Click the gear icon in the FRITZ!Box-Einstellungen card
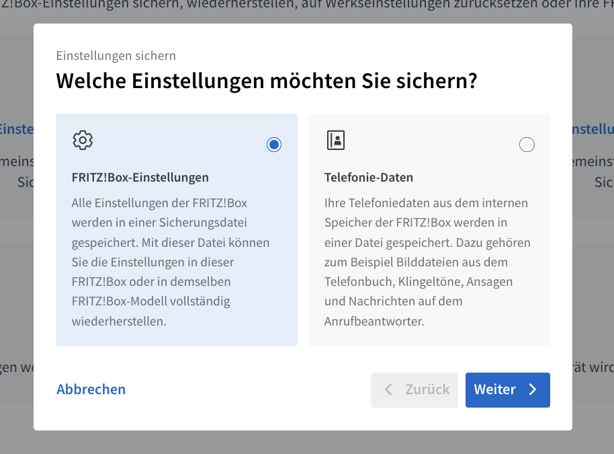 [83, 140]
